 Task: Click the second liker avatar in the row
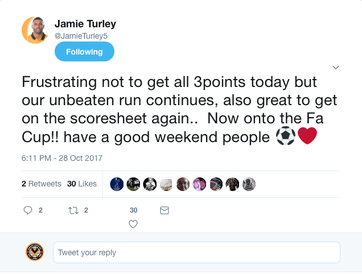pos(133,184)
